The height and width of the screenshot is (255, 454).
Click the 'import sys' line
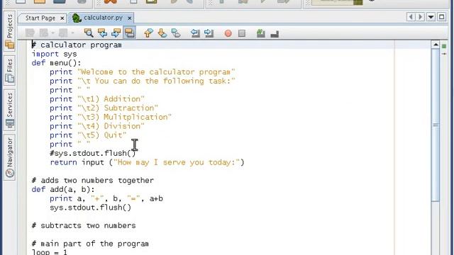(54, 54)
